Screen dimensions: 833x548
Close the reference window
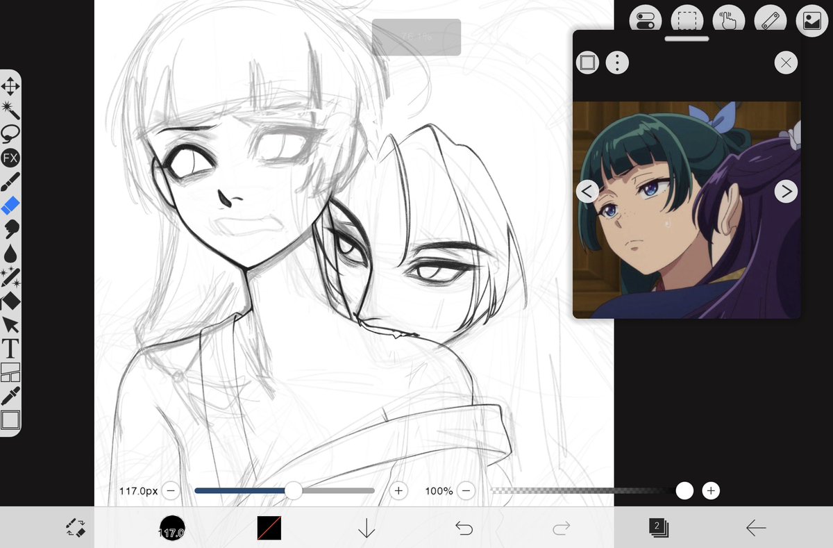(786, 63)
